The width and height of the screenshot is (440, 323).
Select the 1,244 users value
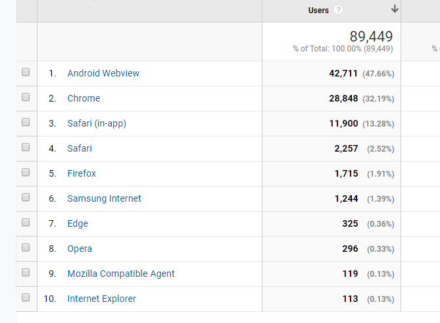point(346,198)
